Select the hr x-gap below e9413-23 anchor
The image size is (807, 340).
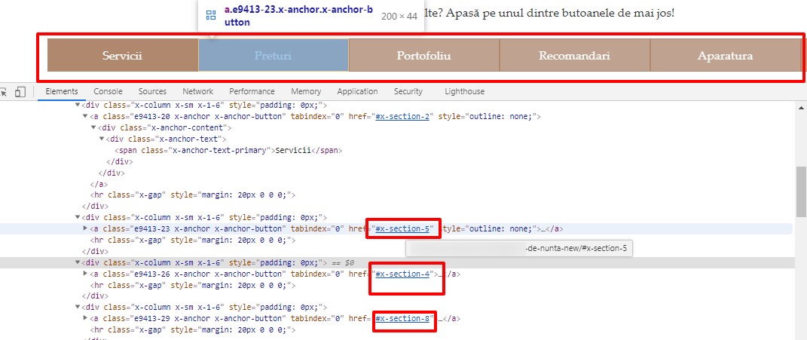(193, 240)
